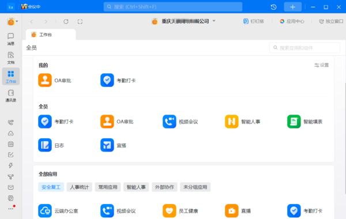Select the 智能人事 category tab
Viewport: 346px width, 219px height.
[x=136, y=187]
